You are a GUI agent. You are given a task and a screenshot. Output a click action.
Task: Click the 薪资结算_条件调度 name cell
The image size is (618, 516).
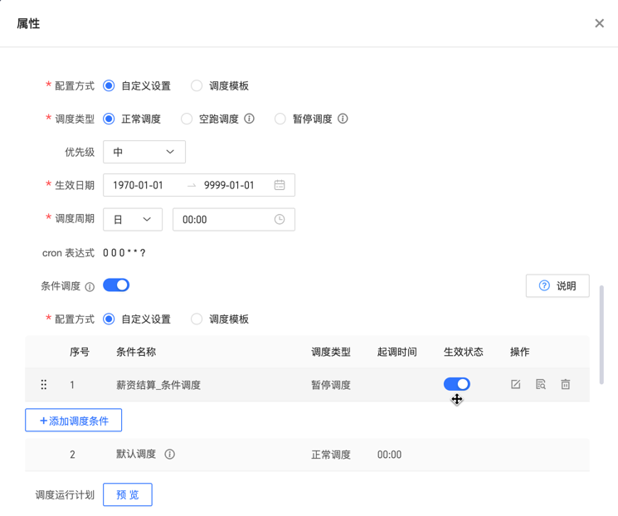(x=158, y=385)
